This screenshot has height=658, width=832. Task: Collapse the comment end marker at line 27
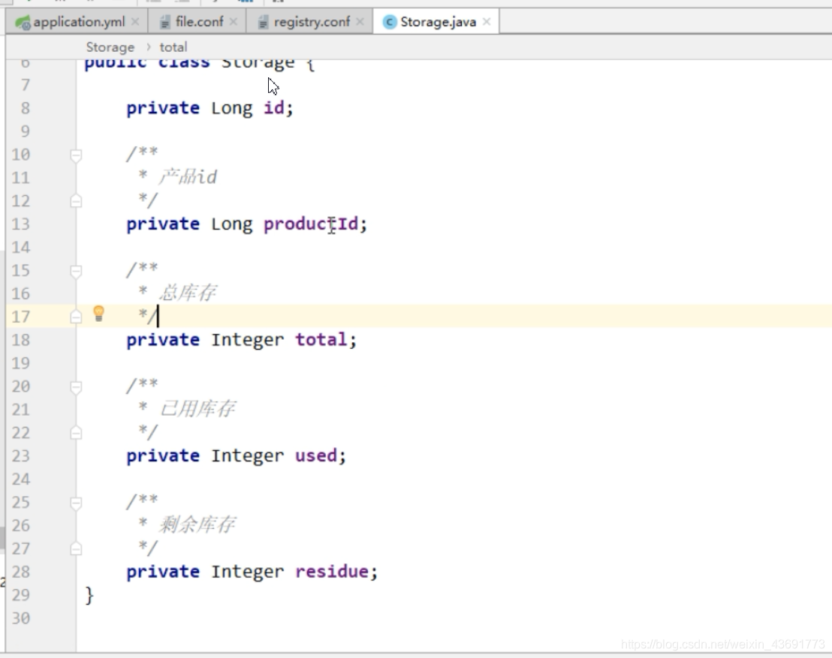(76, 548)
